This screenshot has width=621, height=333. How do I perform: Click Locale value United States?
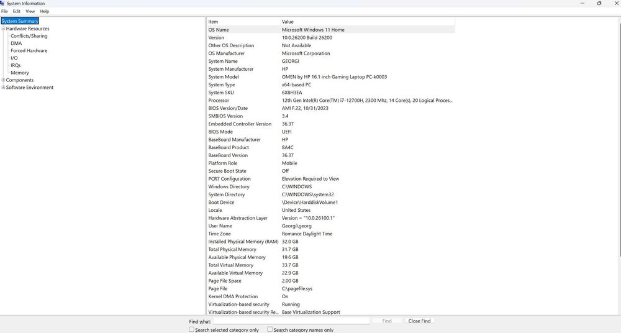point(296,211)
